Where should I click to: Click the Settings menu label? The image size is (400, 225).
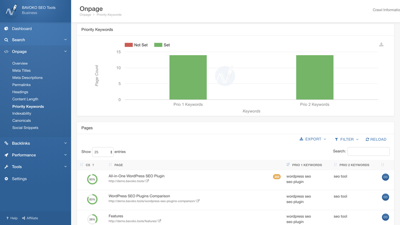pos(20,178)
